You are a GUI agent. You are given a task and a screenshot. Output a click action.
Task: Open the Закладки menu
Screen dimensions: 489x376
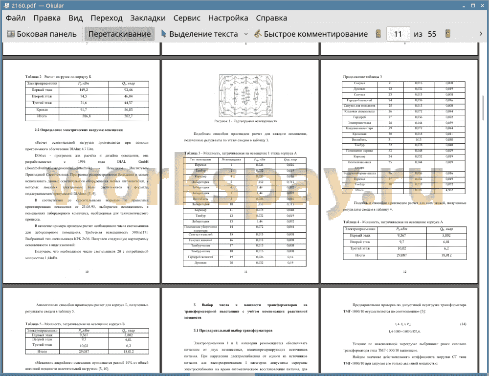148,18
